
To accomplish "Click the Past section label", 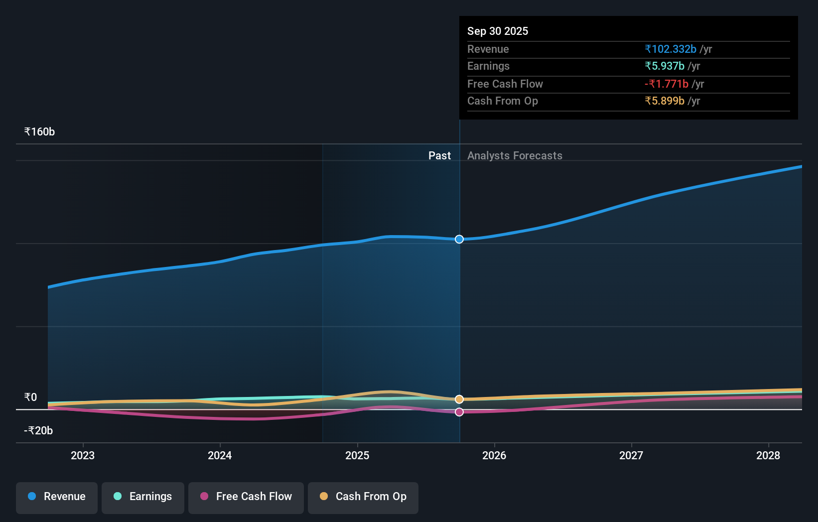I will coord(439,155).
